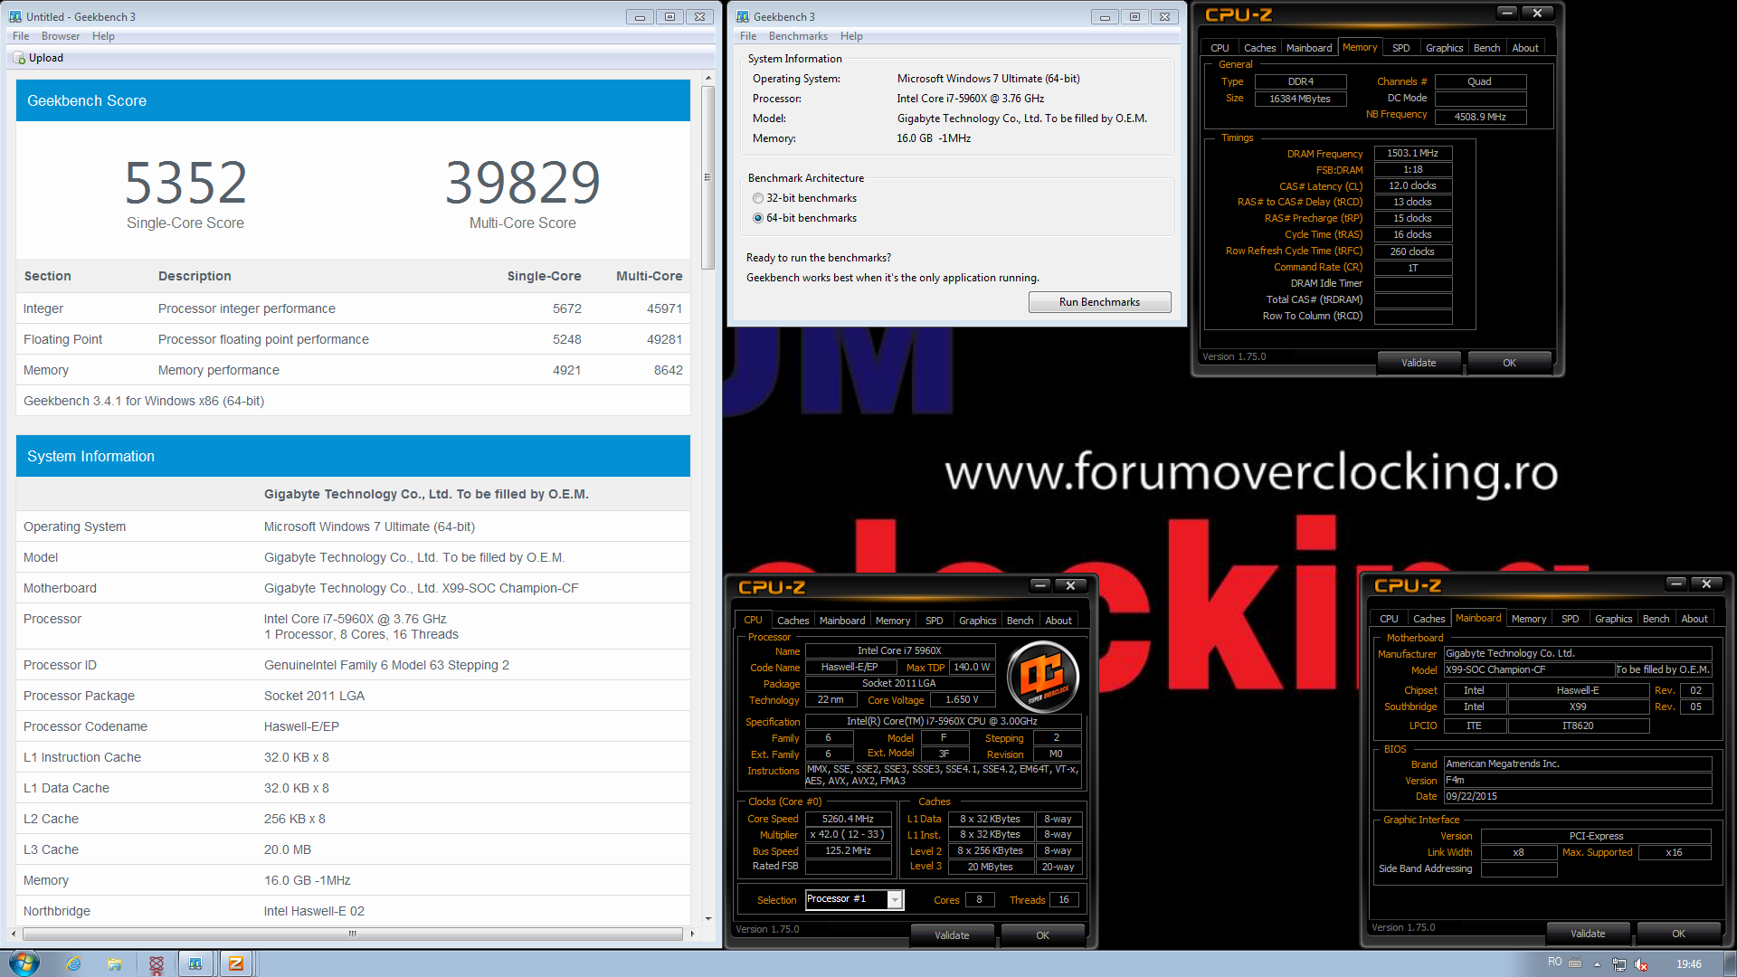1737x977 pixels.
Task: Launch Internet Explorer from the taskbar
Action: 74,963
